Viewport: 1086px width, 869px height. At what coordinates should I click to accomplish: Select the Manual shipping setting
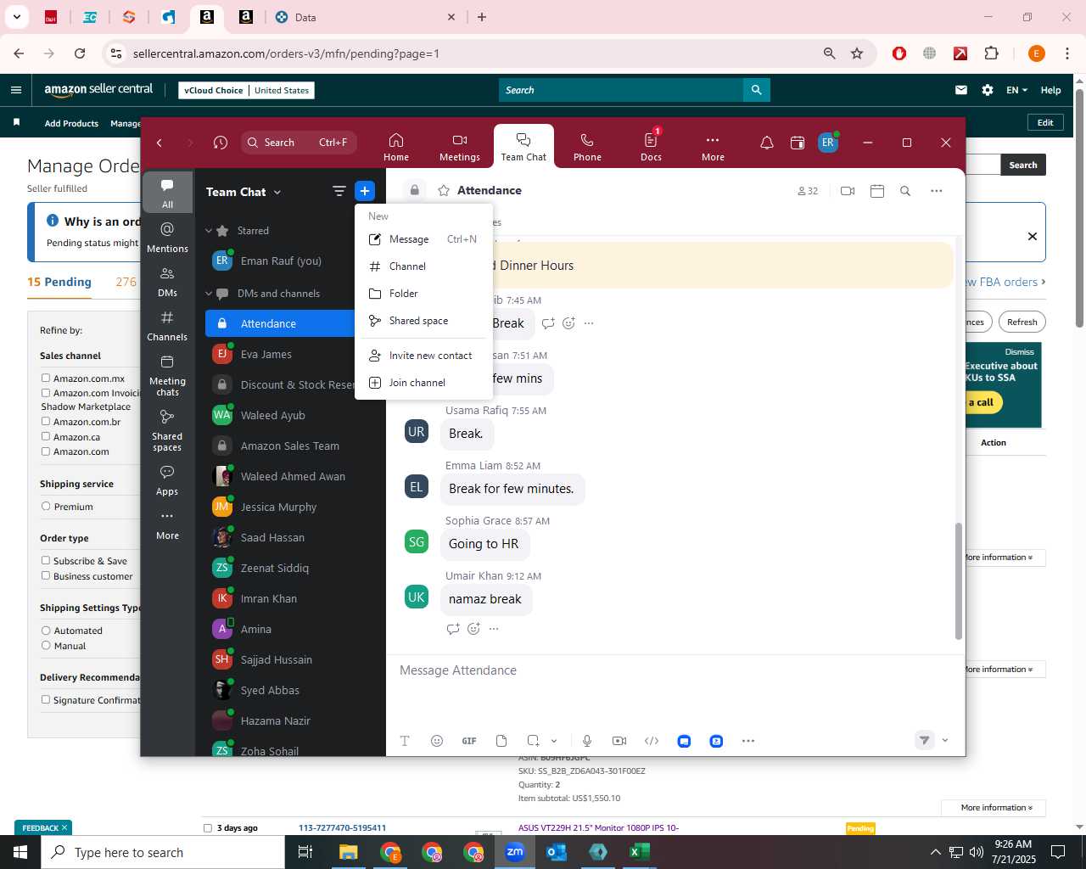[46, 646]
